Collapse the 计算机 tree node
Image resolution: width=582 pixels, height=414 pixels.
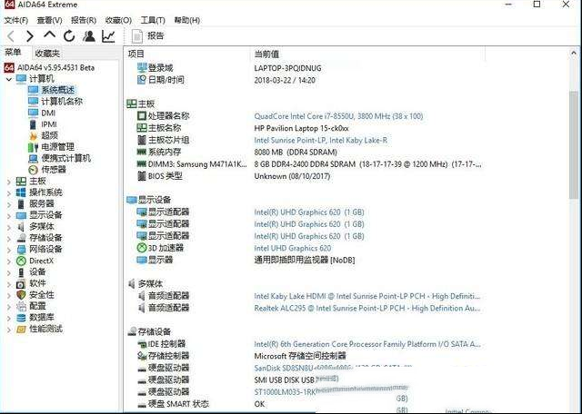pyautogui.click(x=9, y=79)
